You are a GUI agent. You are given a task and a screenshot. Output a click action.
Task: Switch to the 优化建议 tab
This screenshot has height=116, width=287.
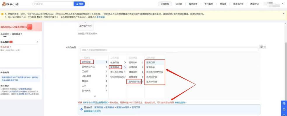pos(5,34)
